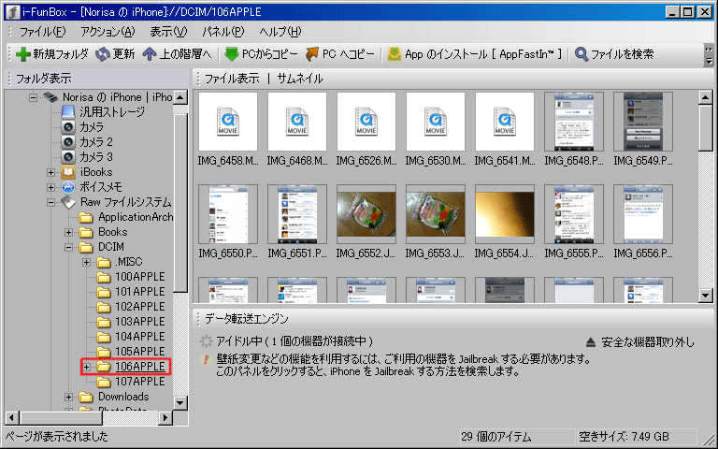Open the パネル(P) menu
This screenshot has height=449, width=718.
click(x=223, y=32)
